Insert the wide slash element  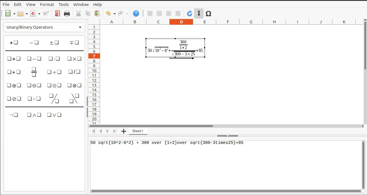point(54,98)
